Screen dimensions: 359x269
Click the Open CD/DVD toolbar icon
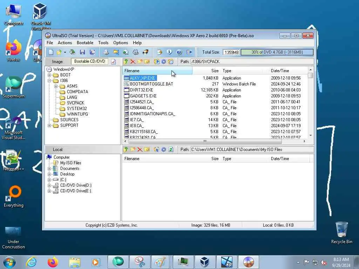[72, 52]
